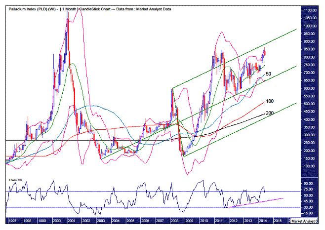Viewport: 325px width, 230px height.
Task: Select the 2014 year marker on time axis
Action: coord(263,221)
